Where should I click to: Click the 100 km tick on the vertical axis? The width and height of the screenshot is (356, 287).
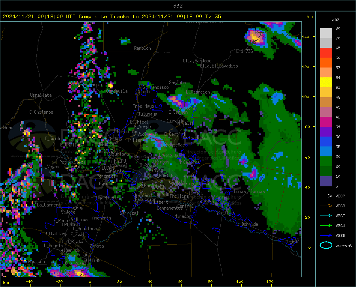click(306, 97)
